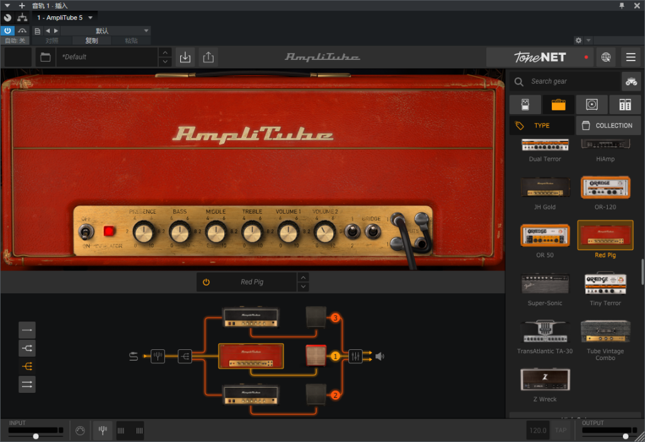Click the BASS knob
645x442 pixels.
pyautogui.click(x=180, y=232)
